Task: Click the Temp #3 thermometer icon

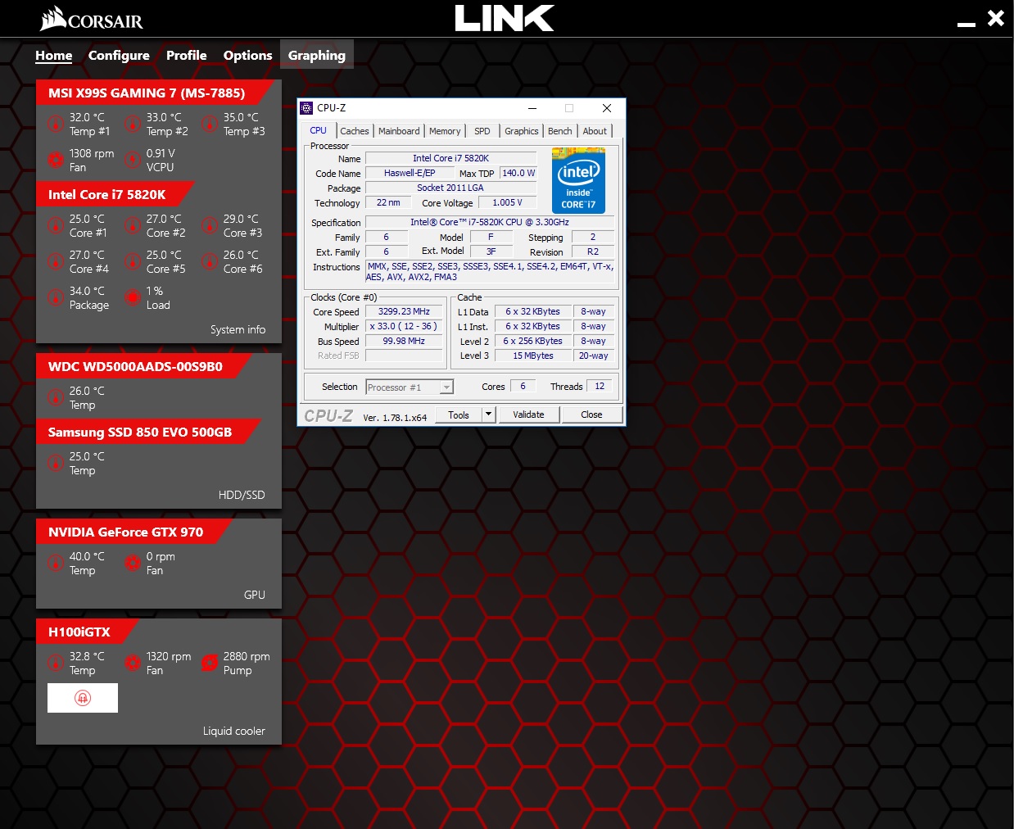Action: tap(210, 125)
